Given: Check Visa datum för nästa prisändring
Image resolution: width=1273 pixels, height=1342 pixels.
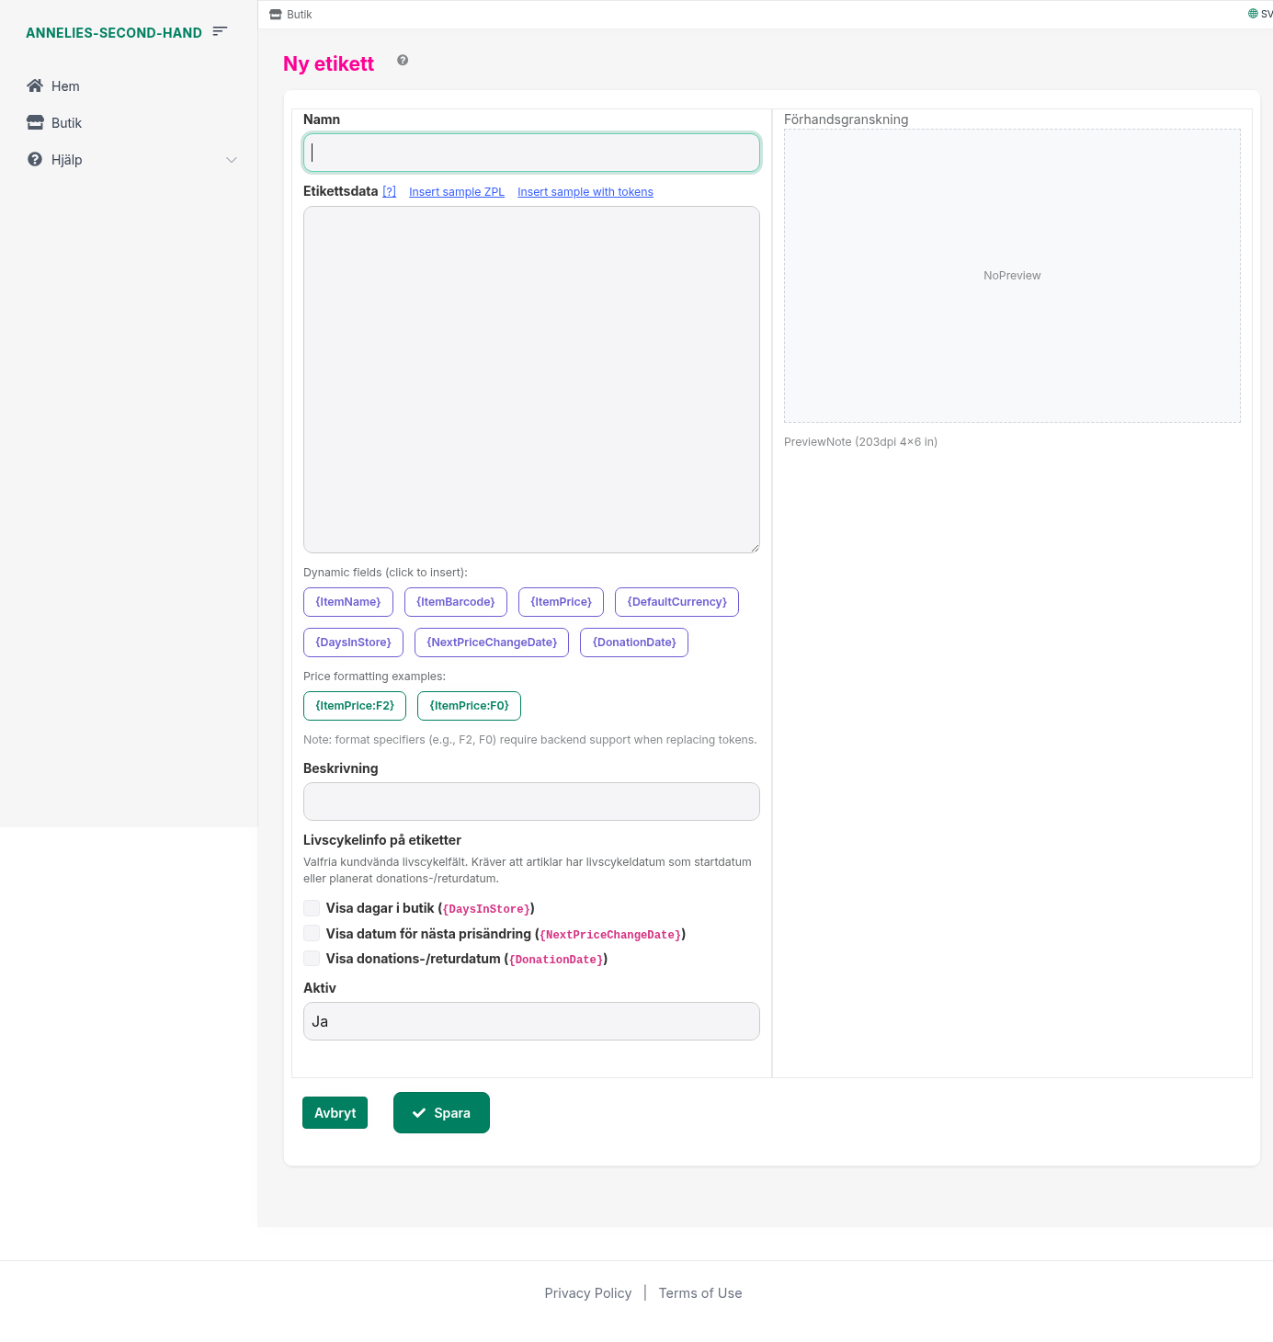Looking at the screenshot, I should 312,932.
